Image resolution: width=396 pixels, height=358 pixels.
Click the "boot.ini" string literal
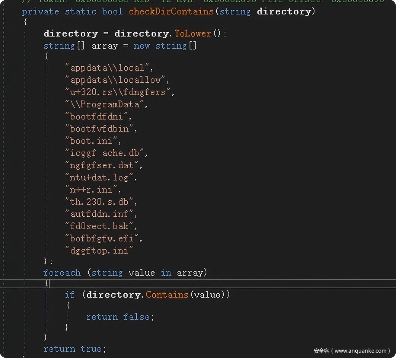(93, 141)
